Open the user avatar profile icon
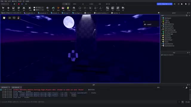The image size is (191, 107). point(189,4)
